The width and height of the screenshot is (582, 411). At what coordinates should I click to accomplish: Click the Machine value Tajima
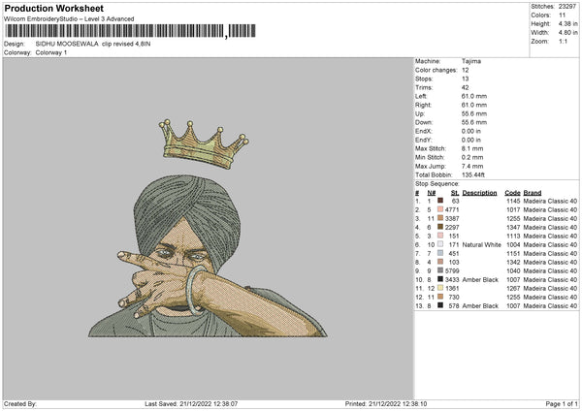click(471, 61)
